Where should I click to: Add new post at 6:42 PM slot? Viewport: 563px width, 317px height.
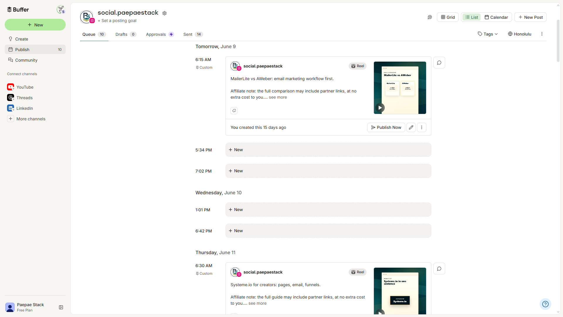click(328, 231)
